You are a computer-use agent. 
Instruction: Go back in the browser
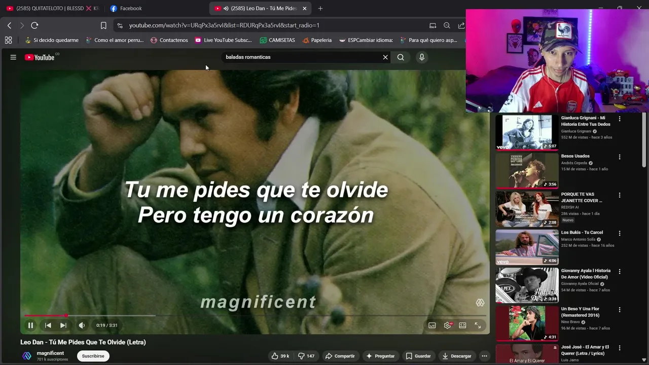pos(9,25)
